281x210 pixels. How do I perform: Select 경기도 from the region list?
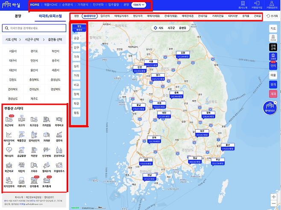click(34, 51)
